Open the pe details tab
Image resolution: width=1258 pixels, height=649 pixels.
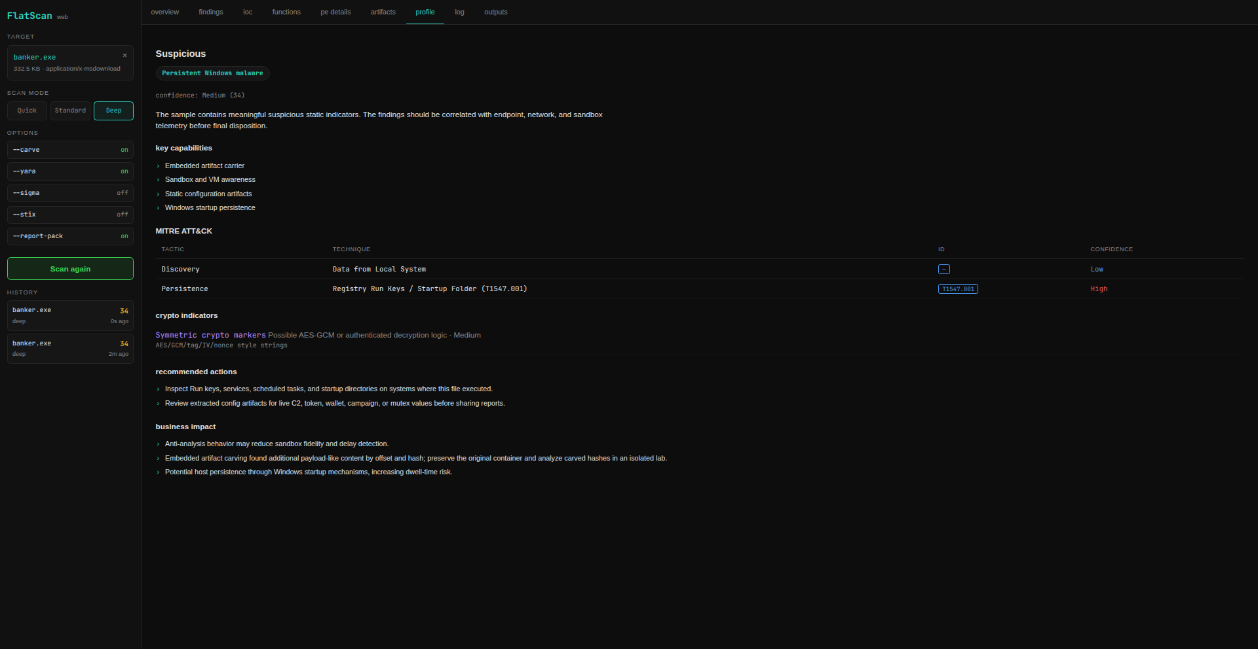tap(335, 12)
